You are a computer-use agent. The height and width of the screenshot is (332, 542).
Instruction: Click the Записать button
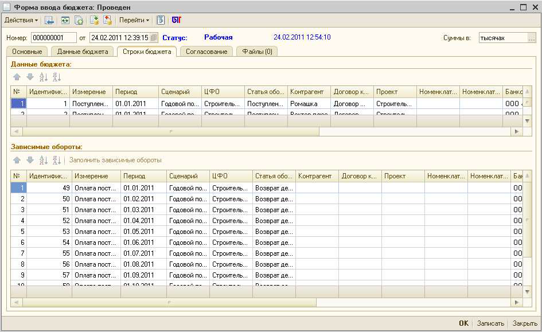[x=490, y=323]
